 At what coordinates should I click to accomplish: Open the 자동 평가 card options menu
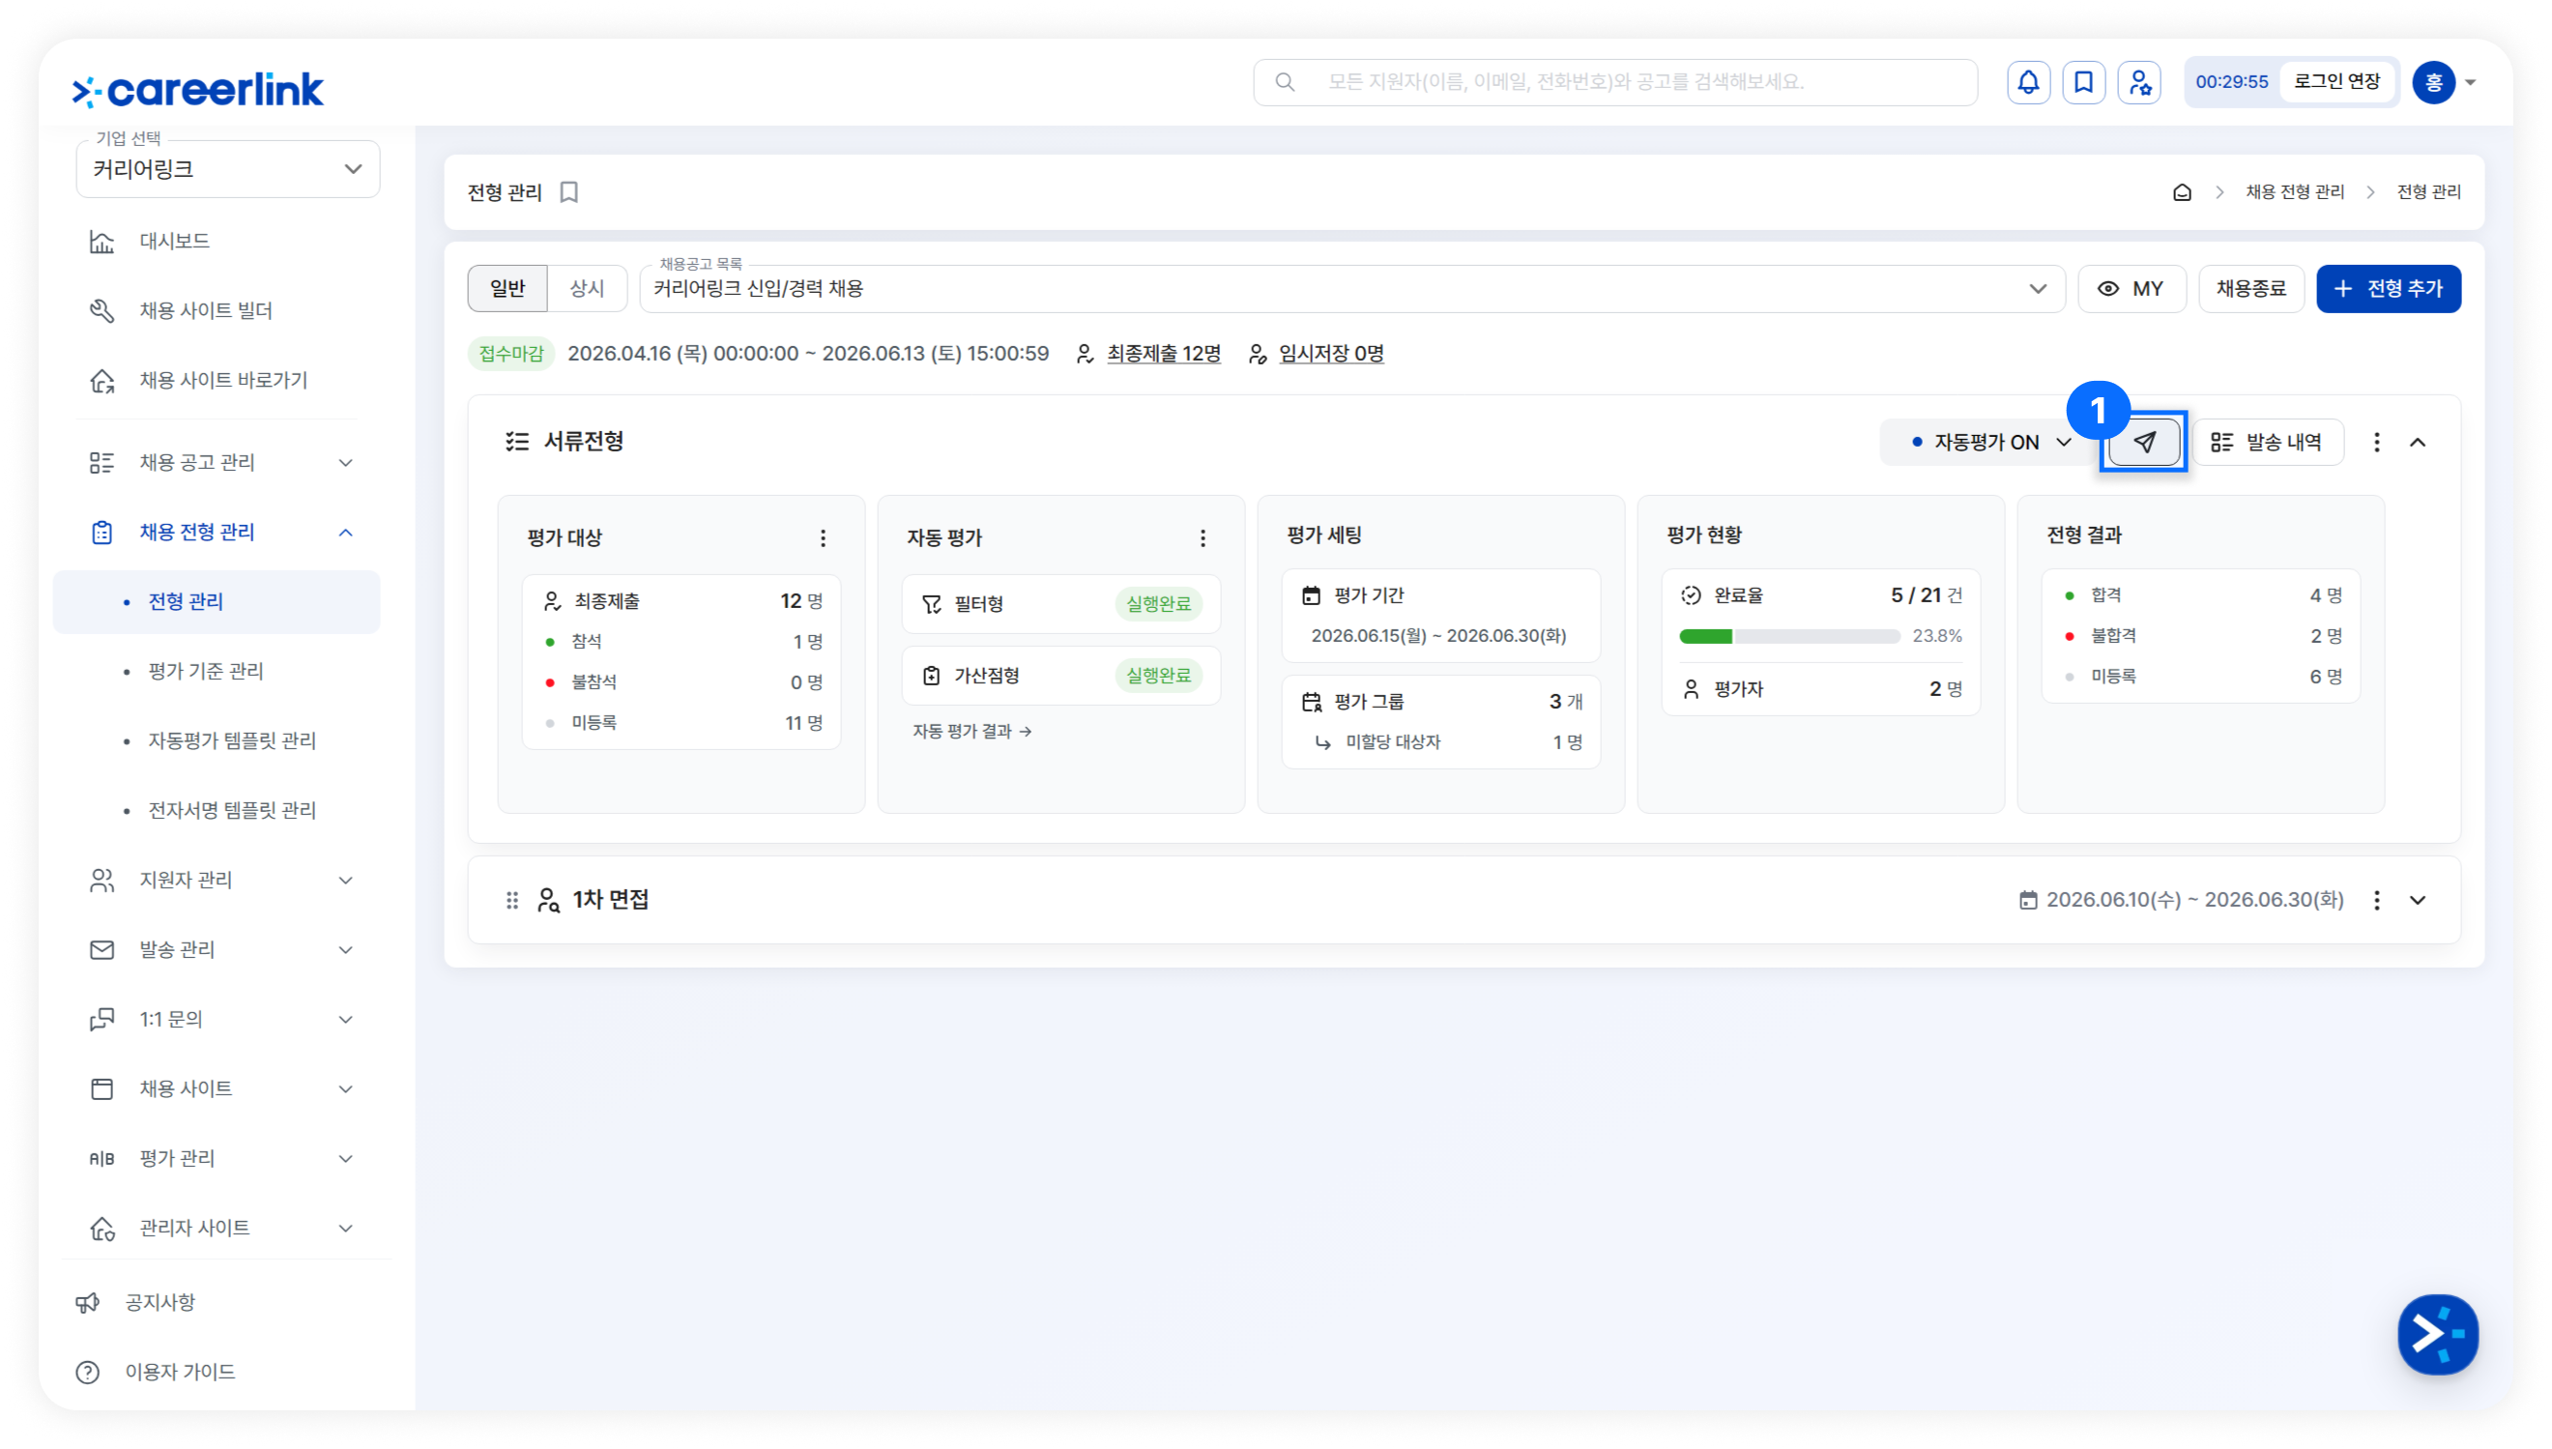(x=1203, y=538)
